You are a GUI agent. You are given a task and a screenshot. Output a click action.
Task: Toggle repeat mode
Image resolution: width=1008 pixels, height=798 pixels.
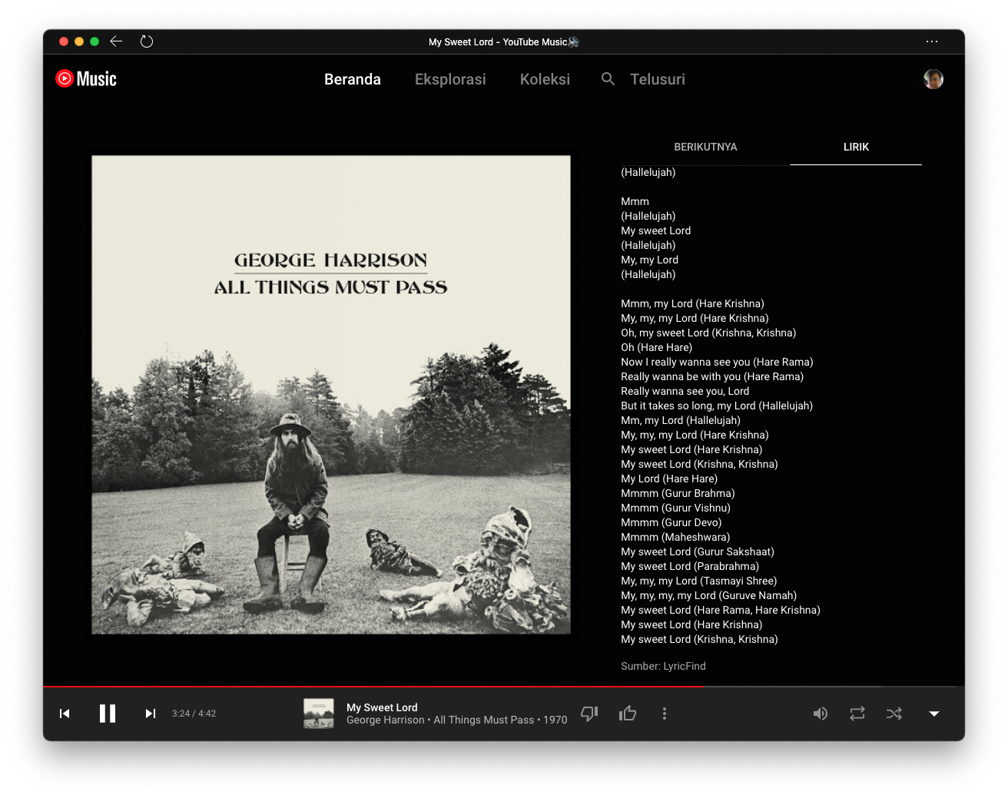[857, 714]
